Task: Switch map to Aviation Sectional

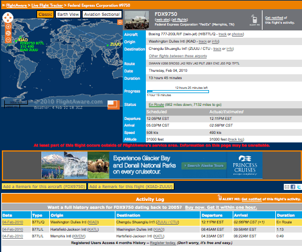Action: tap(102, 15)
